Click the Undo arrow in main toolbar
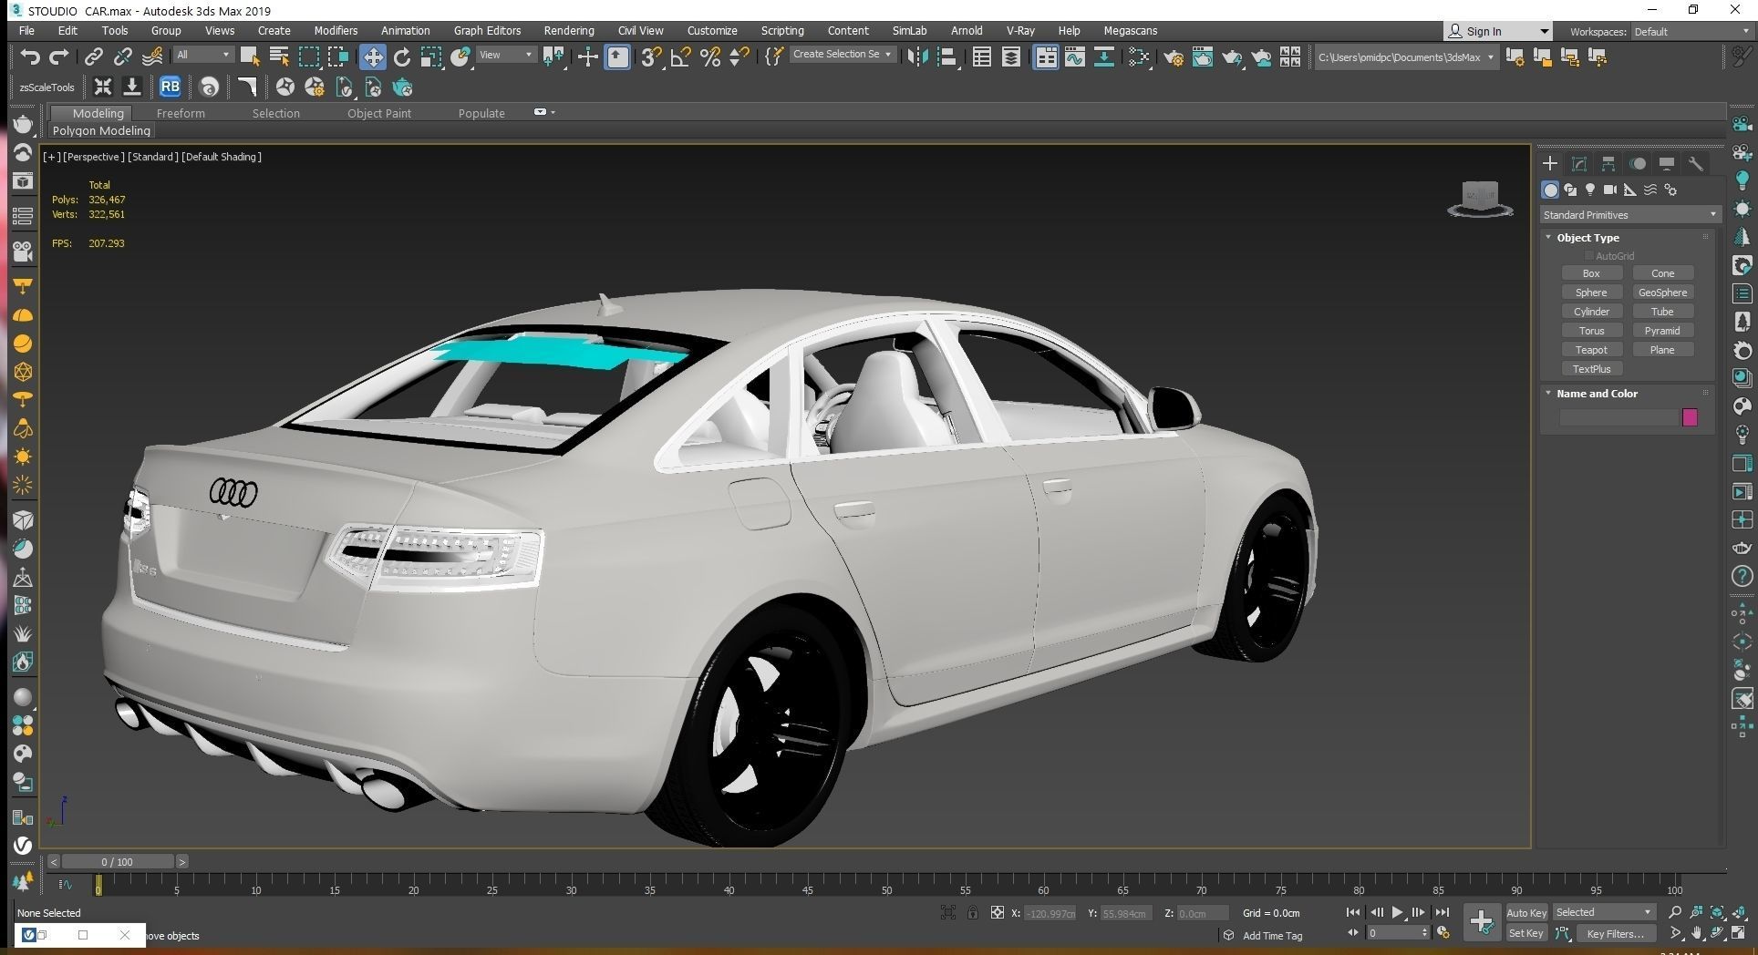This screenshot has height=955, width=1758. pyautogui.click(x=30, y=57)
